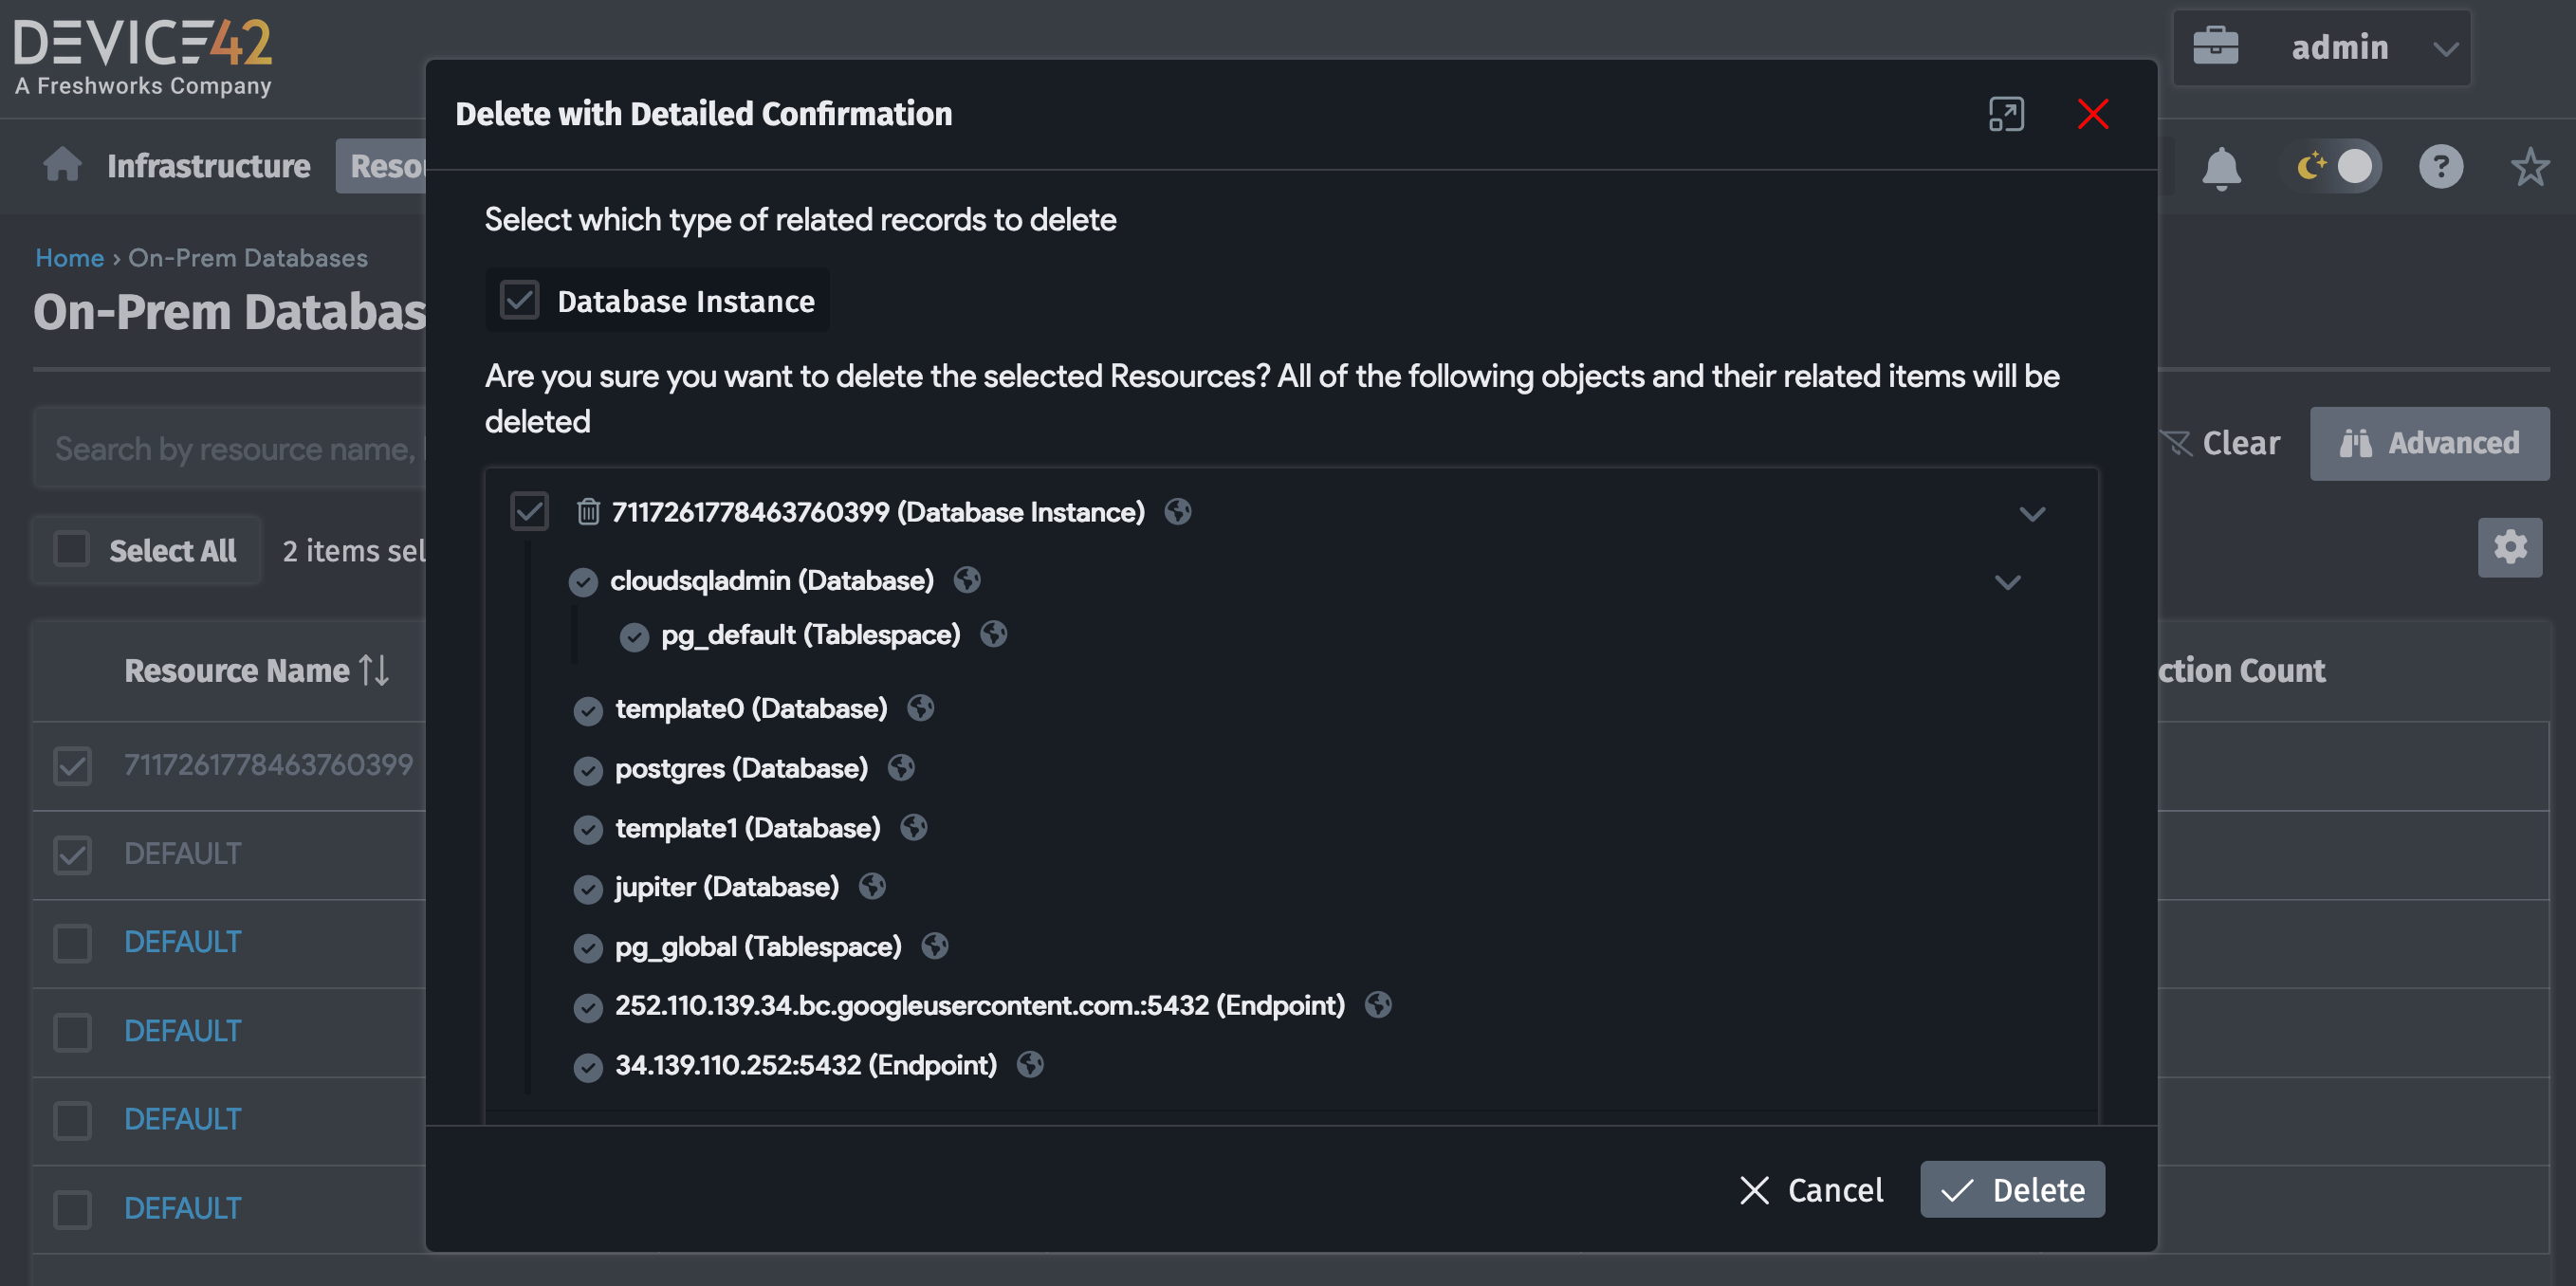Click the favorites star icon
Image resolution: width=2576 pixels, height=1286 pixels.
pos(2530,167)
